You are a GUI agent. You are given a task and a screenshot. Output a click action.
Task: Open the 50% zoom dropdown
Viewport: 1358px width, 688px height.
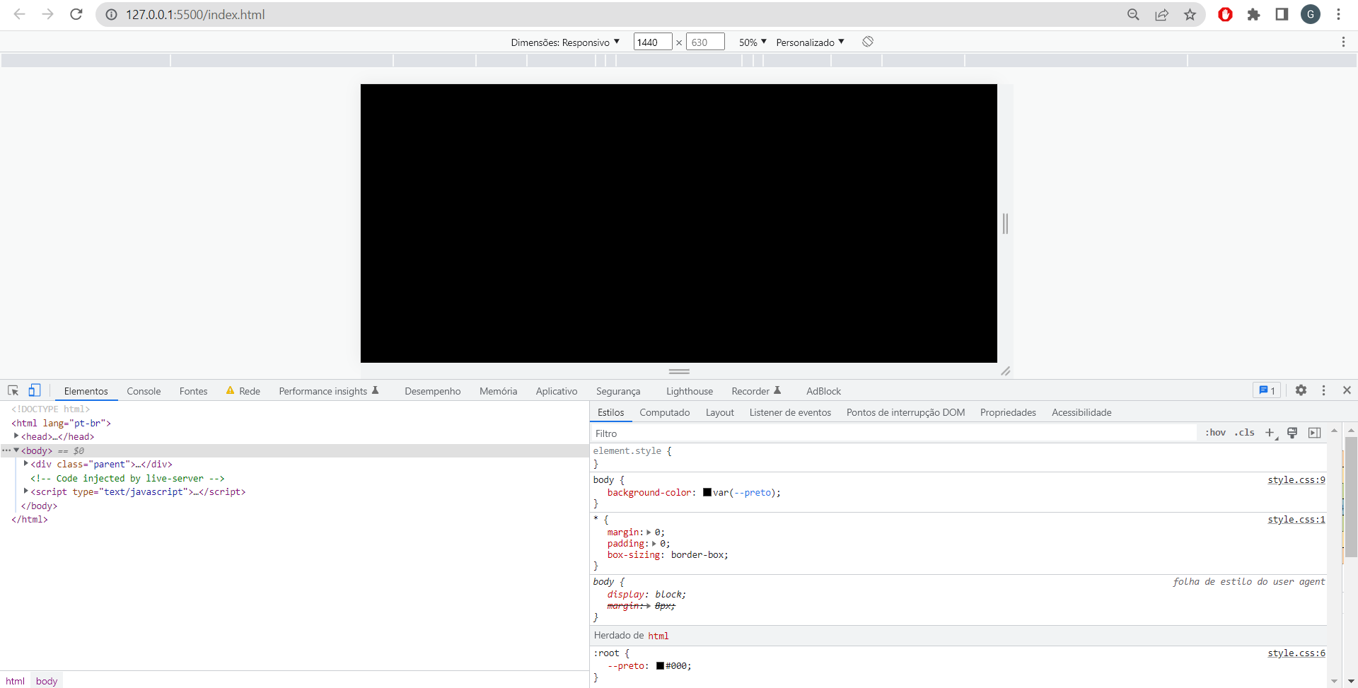(753, 42)
